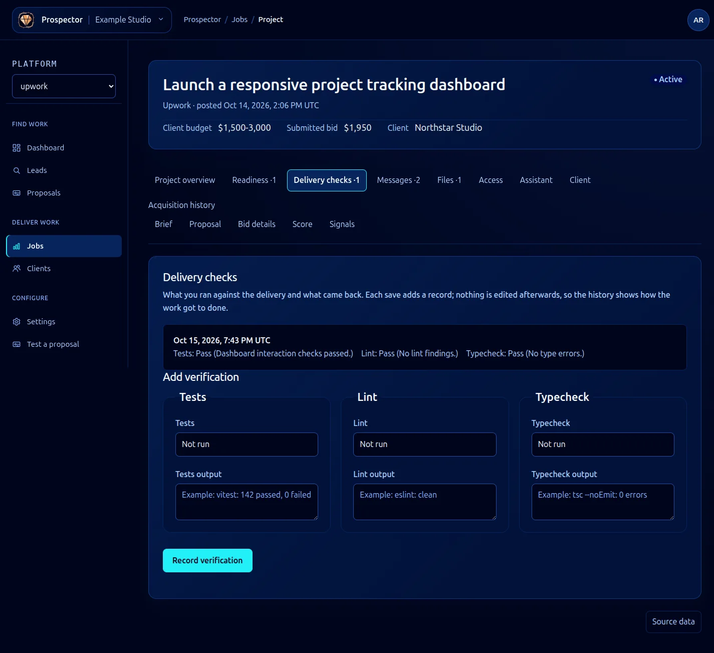View the Bid details tab
The image size is (714, 653).
[257, 225]
